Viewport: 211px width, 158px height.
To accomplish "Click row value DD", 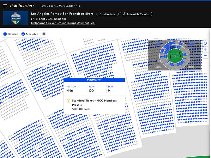I will [92, 91].
